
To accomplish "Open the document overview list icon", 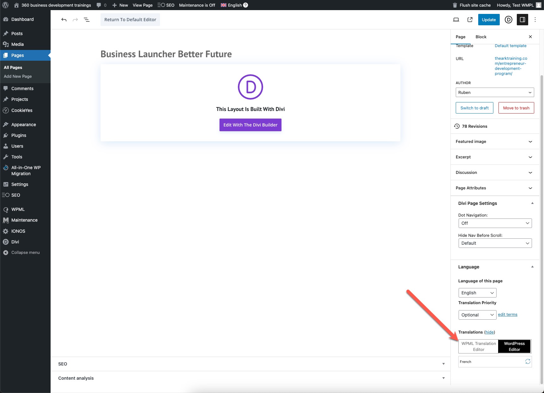I will click(x=86, y=20).
